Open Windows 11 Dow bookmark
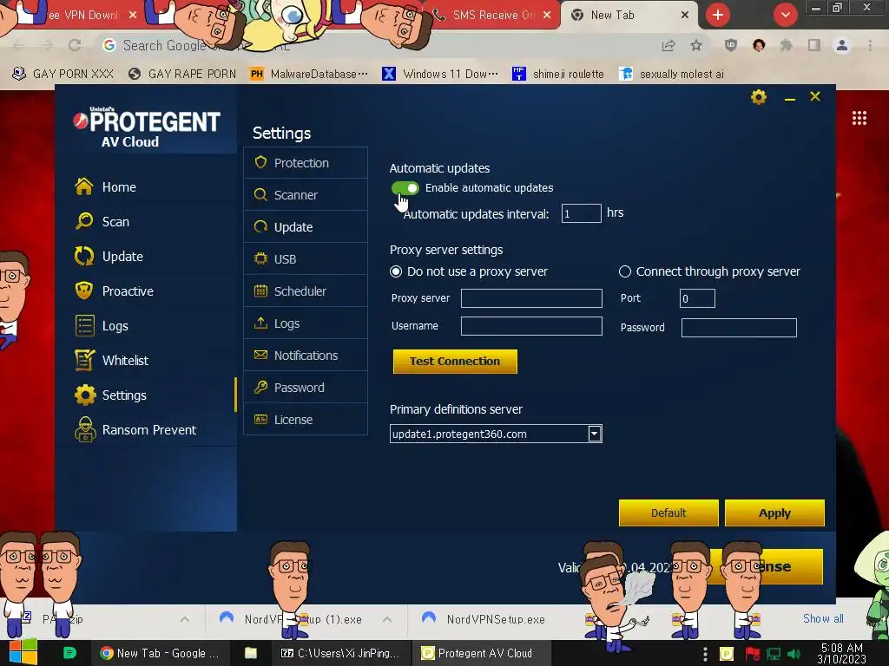 click(x=440, y=74)
